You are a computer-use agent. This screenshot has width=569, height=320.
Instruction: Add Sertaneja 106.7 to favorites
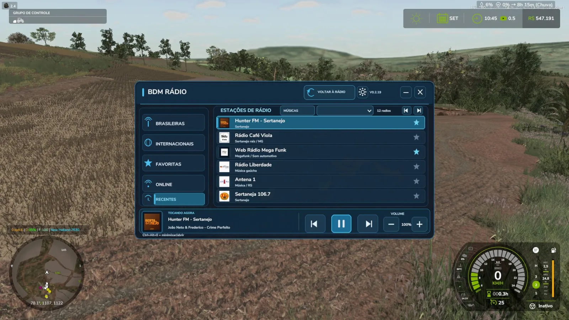tap(416, 196)
